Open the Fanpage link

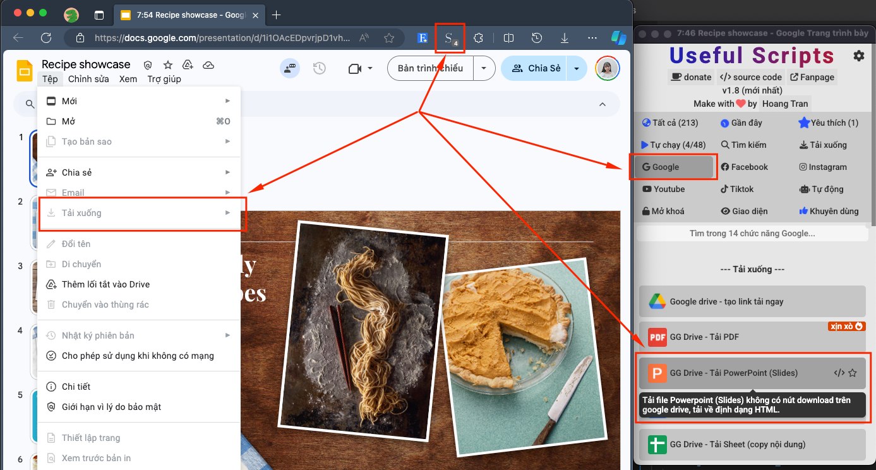click(x=812, y=77)
